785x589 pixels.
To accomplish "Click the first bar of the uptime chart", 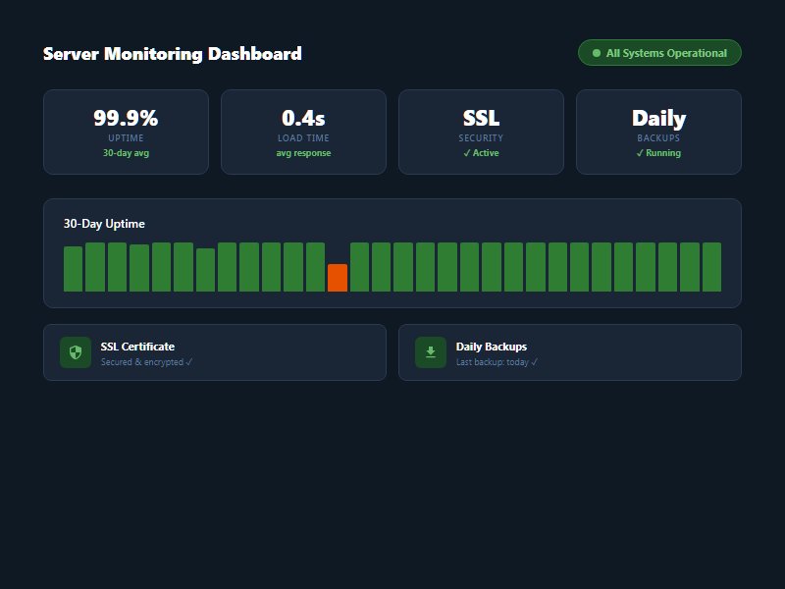I will point(73,269).
